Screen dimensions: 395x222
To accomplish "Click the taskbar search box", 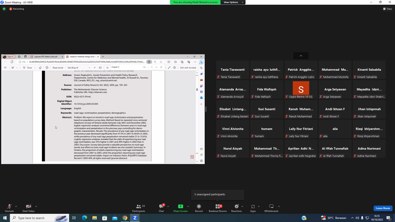I will 39,218.
